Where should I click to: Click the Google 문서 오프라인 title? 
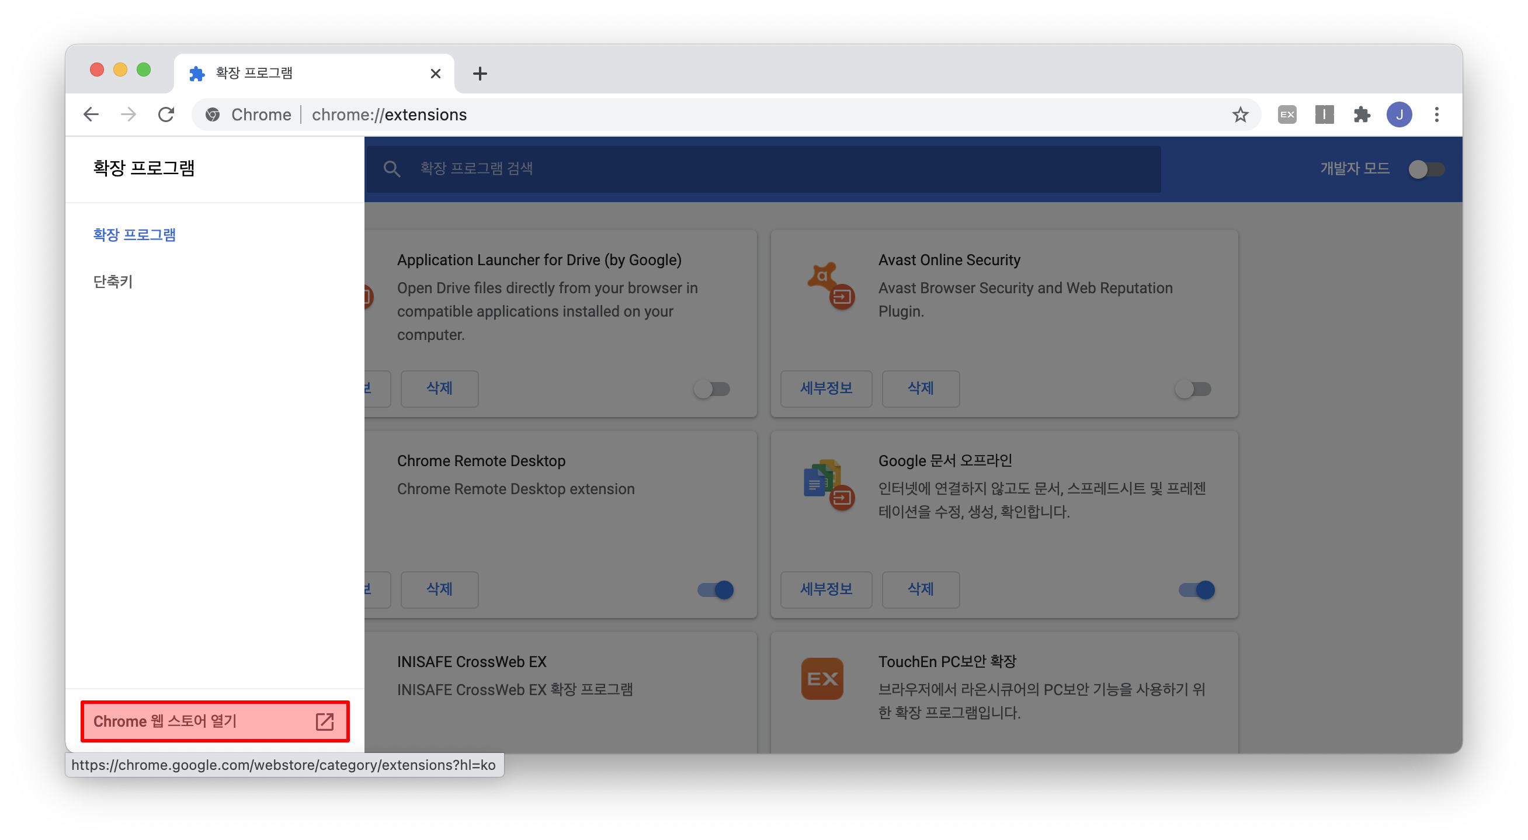tap(945, 461)
